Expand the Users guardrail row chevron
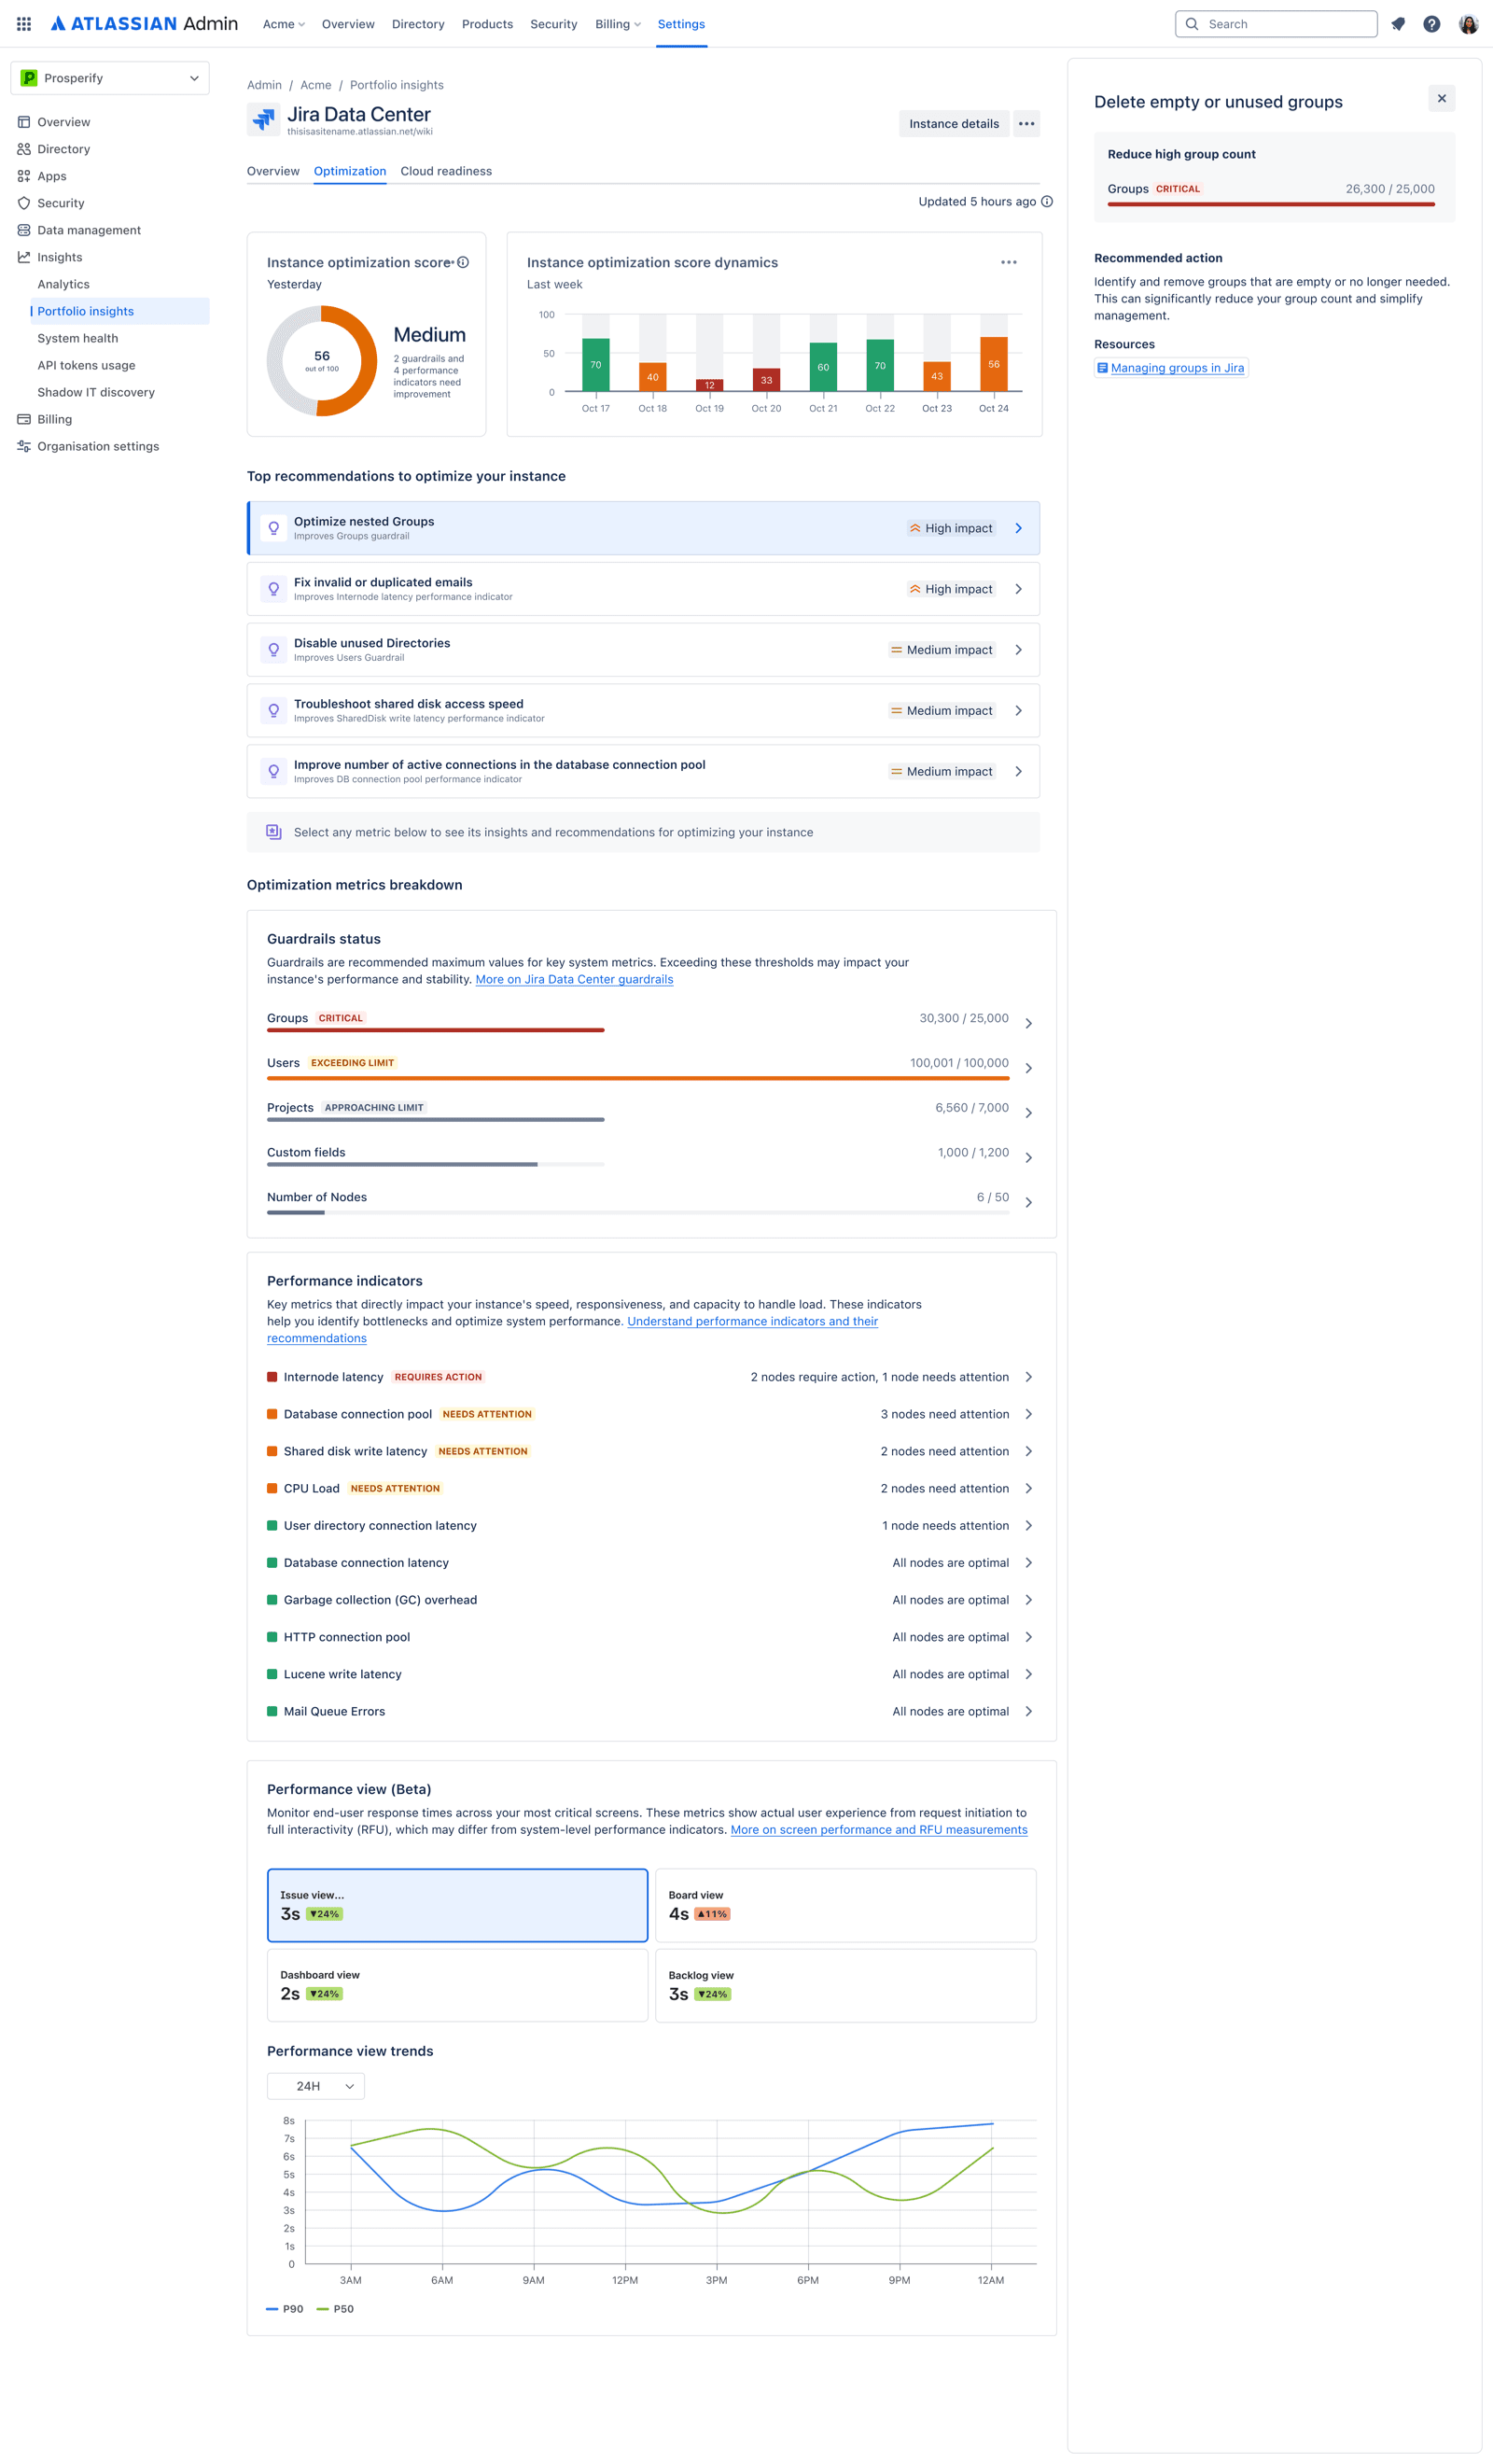1493x2464 pixels. [x=1028, y=1068]
